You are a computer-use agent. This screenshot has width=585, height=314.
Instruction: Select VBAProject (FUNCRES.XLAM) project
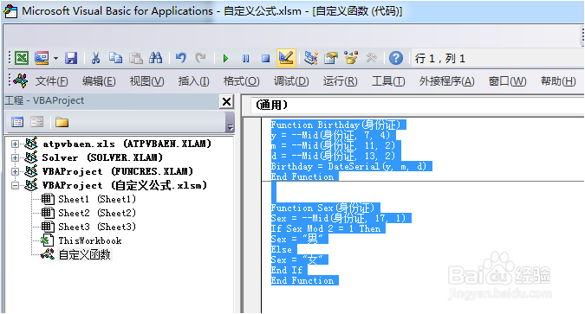pyautogui.click(x=118, y=172)
